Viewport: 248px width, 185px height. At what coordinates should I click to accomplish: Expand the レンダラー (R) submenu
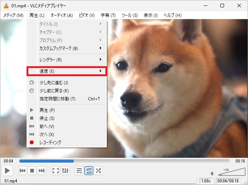(67, 60)
